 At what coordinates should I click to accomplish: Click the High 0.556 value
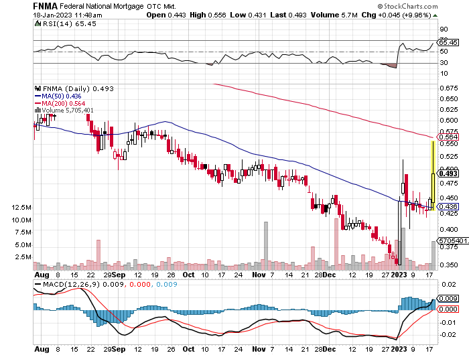[x=208, y=15]
